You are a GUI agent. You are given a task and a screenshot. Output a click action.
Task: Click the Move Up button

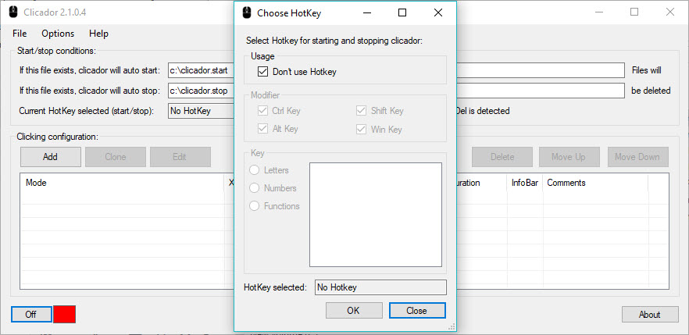(569, 157)
